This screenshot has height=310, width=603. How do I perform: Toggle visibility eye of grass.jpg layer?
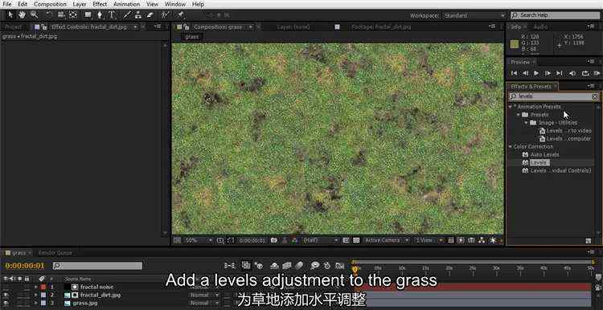click(6, 303)
